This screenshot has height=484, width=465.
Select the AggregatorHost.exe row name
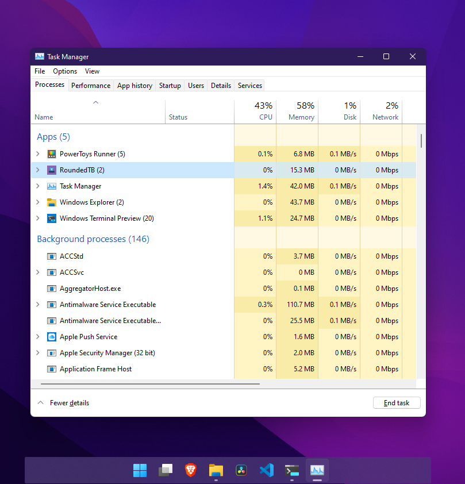(x=90, y=289)
